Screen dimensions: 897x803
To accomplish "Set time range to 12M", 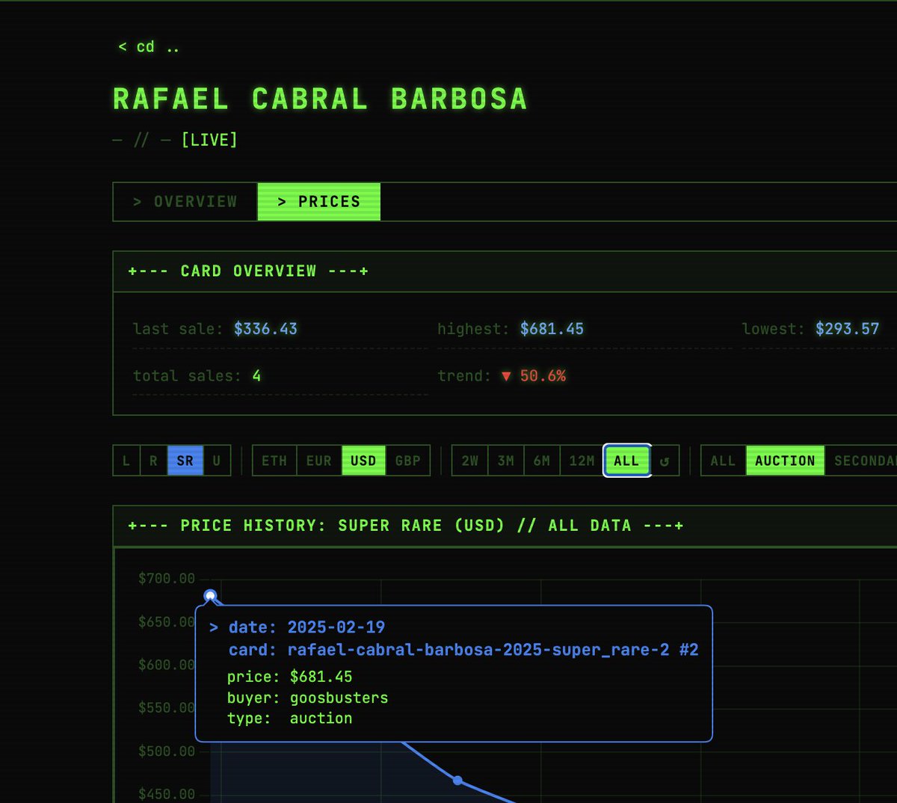I will [x=582, y=461].
